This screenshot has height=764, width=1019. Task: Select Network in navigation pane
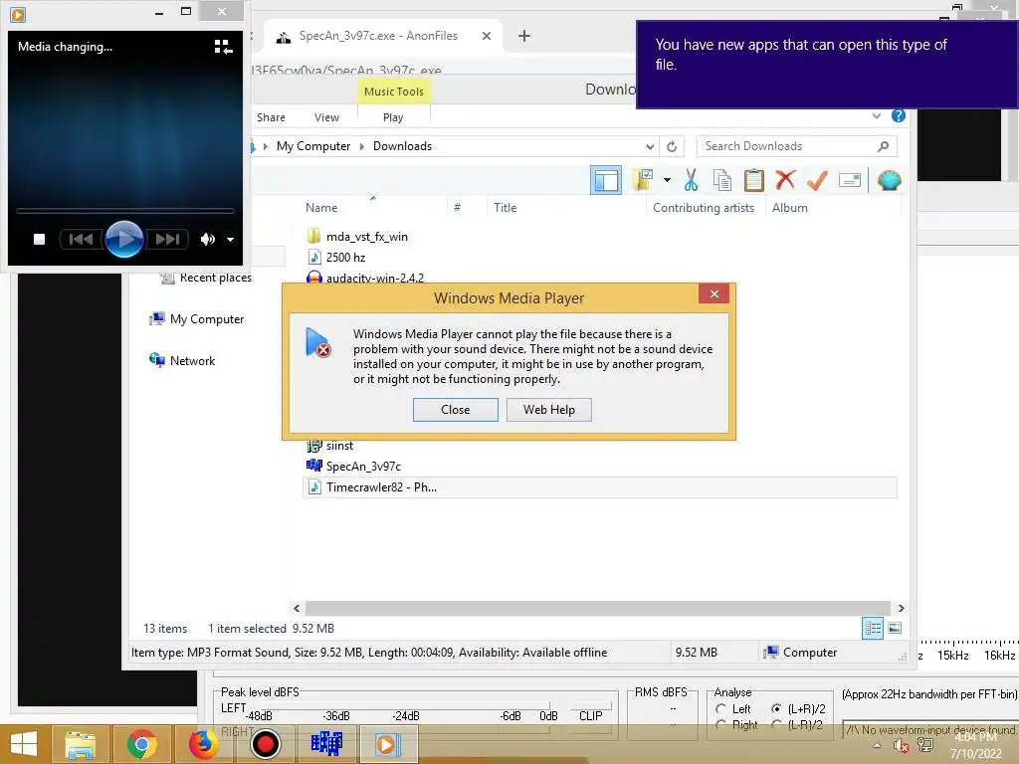[192, 360]
